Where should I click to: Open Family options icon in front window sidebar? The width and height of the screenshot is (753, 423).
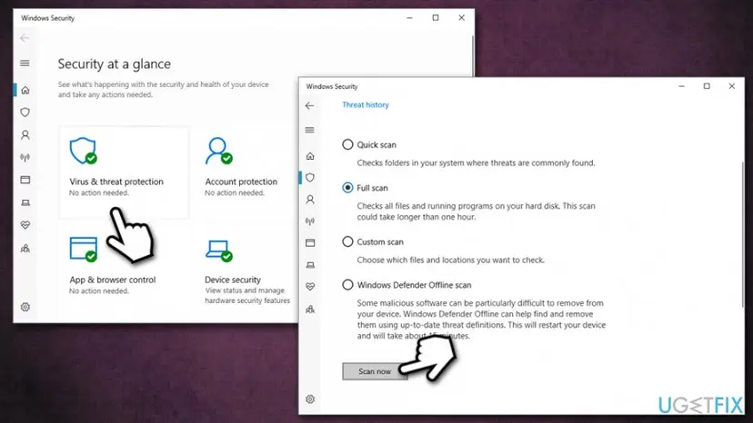click(x=310, y=310)
